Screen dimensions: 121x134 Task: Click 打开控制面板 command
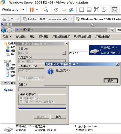pos(103,37)
